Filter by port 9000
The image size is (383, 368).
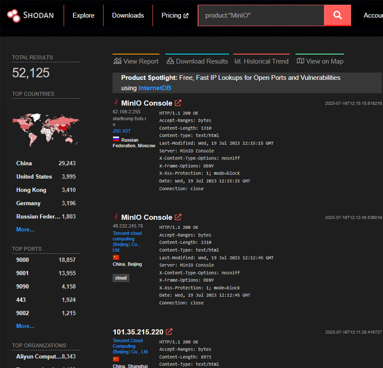tap(46, 260)
